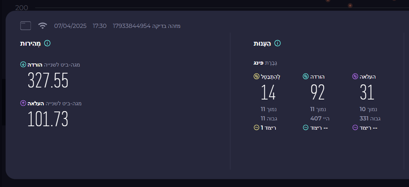This screenshot has height=187, width=409.
Task: Open info icon next to מהירות heading
Action: (x=47, y=43)
